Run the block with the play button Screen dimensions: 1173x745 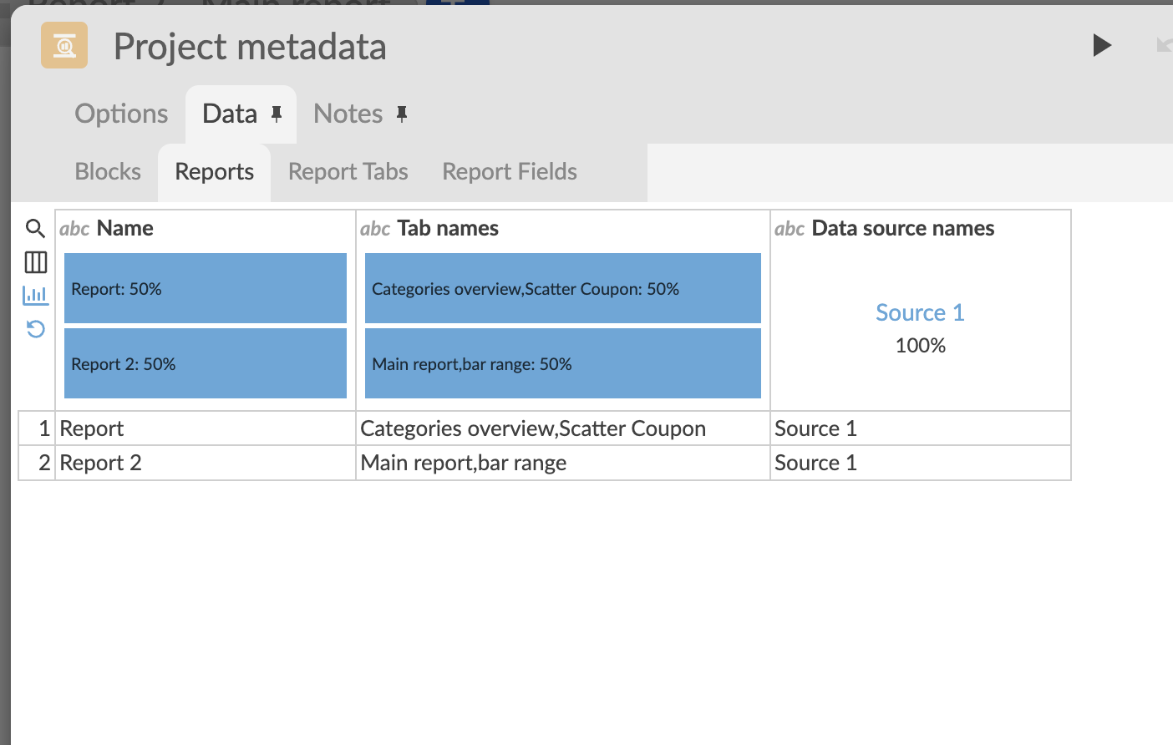[1102, 45]
